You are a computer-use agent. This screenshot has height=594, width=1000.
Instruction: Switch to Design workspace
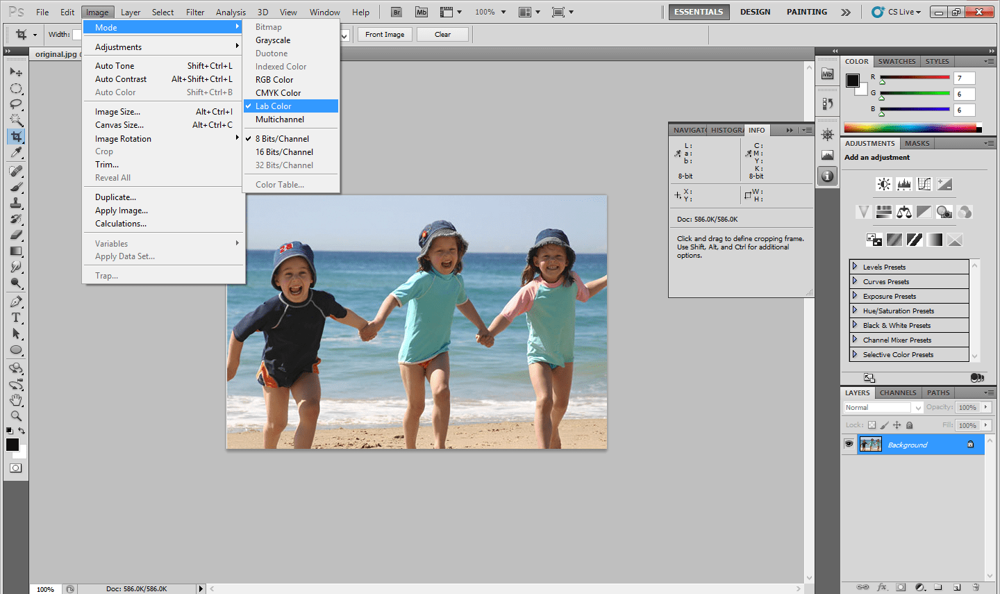756,12
